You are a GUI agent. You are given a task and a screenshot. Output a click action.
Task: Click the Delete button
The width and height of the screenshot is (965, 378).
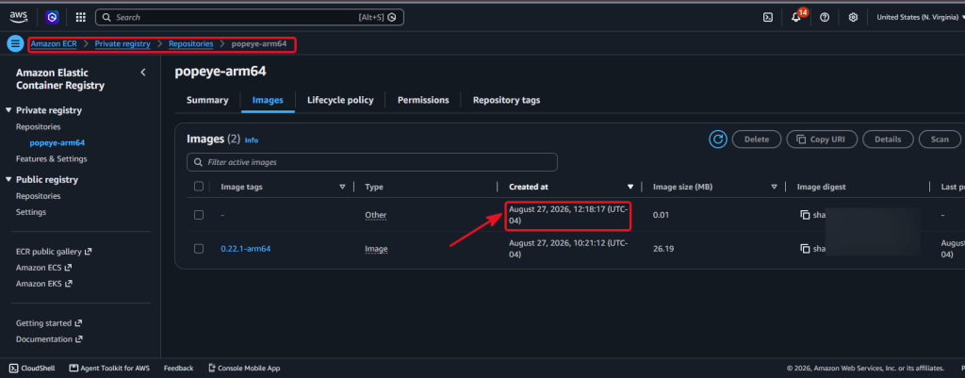757,140
